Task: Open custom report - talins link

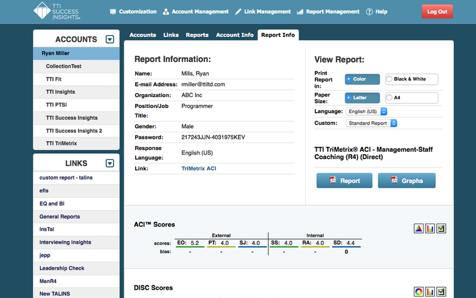Action: 76,178
